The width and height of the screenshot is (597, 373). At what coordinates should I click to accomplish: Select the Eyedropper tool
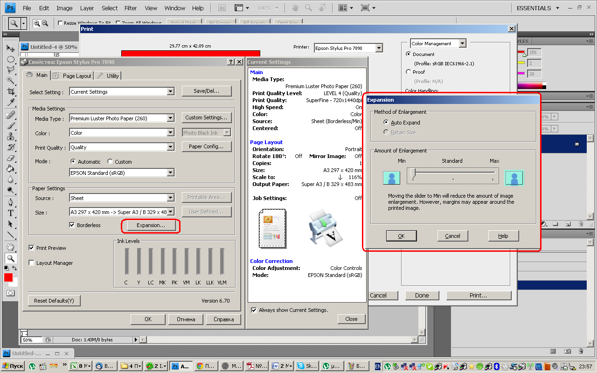[x=10, y=103]
